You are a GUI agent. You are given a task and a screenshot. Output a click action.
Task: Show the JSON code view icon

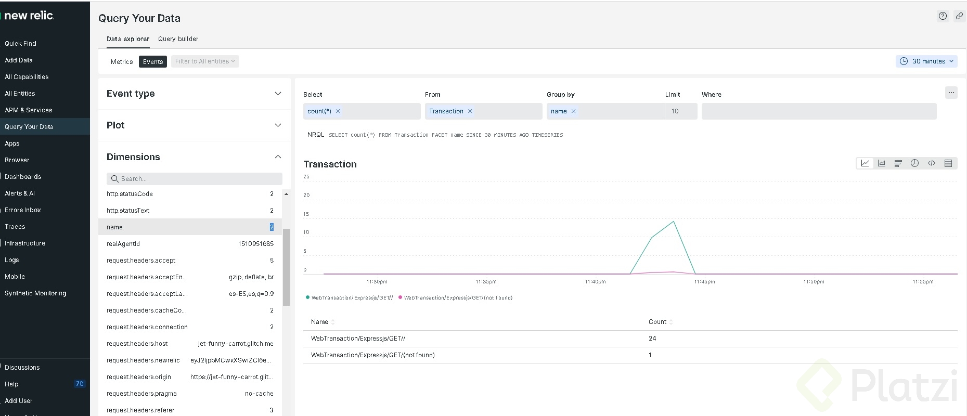931,163
